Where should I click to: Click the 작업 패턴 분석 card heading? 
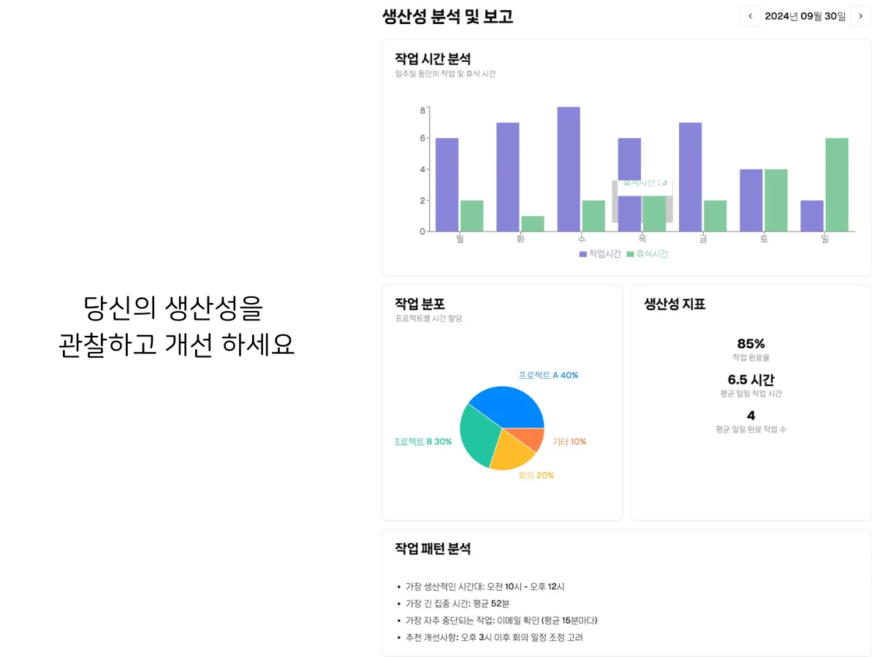tap(433, 548)
